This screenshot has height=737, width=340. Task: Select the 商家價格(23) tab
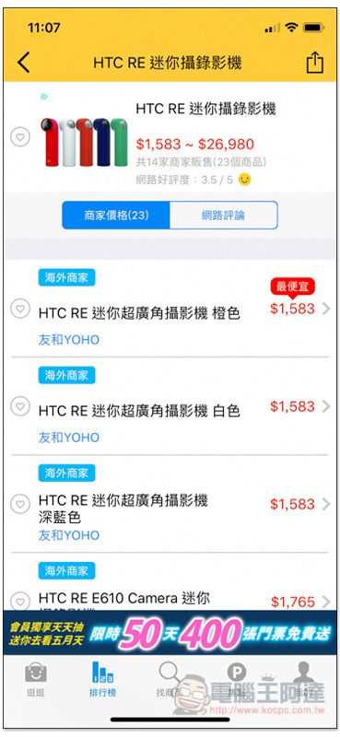[x=116, y=216]
